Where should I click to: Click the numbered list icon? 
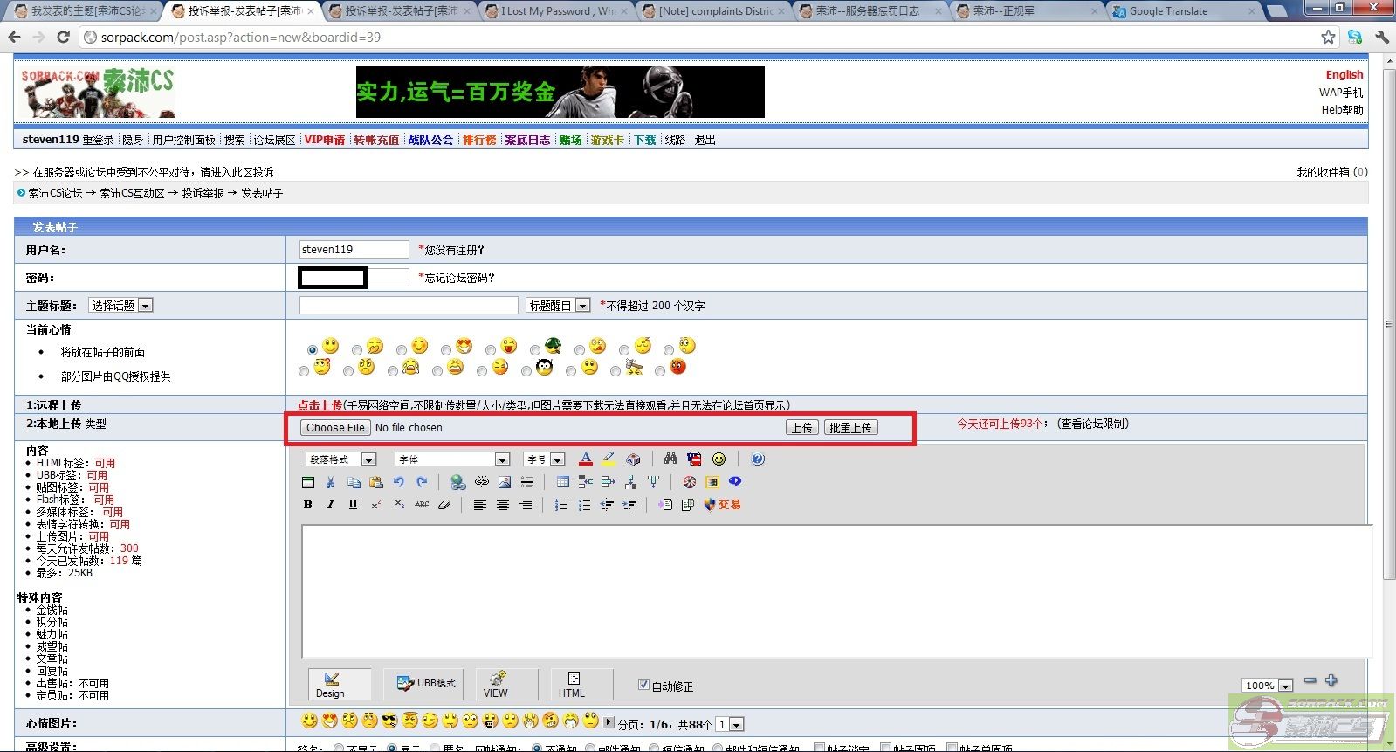561,505
